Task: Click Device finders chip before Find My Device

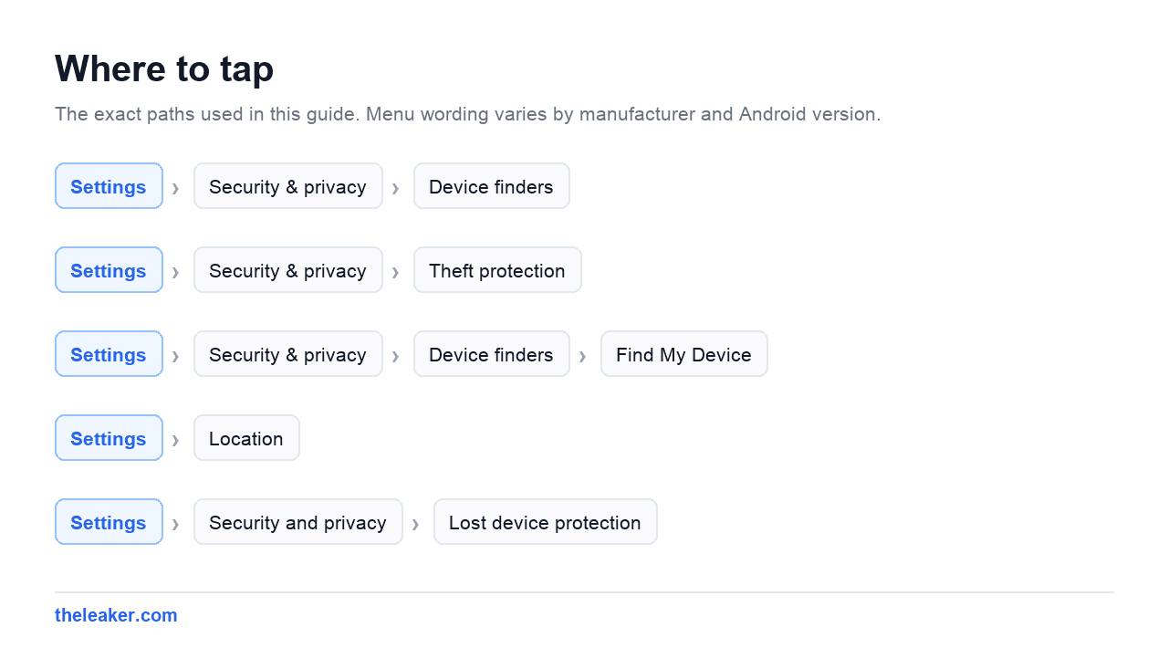Action: [491, 354]
